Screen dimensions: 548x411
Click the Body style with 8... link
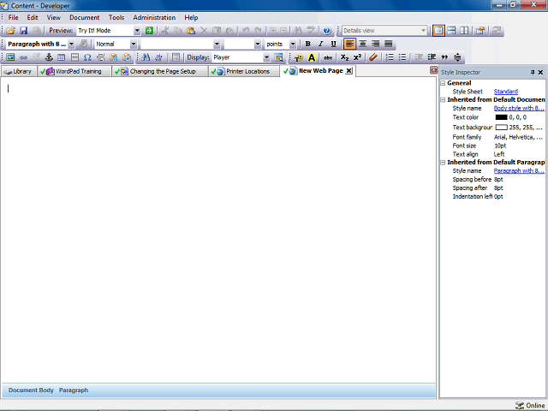[x=519, y=109]
